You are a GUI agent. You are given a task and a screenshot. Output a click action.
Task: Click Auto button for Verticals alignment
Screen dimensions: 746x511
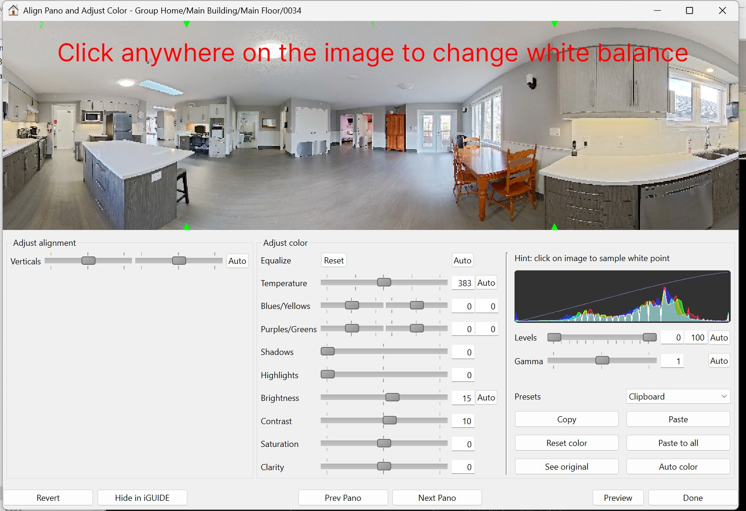(x=237, y=261)
